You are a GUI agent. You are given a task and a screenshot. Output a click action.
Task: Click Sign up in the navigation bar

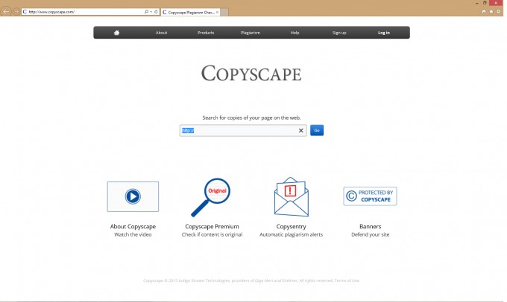point(339,33)
